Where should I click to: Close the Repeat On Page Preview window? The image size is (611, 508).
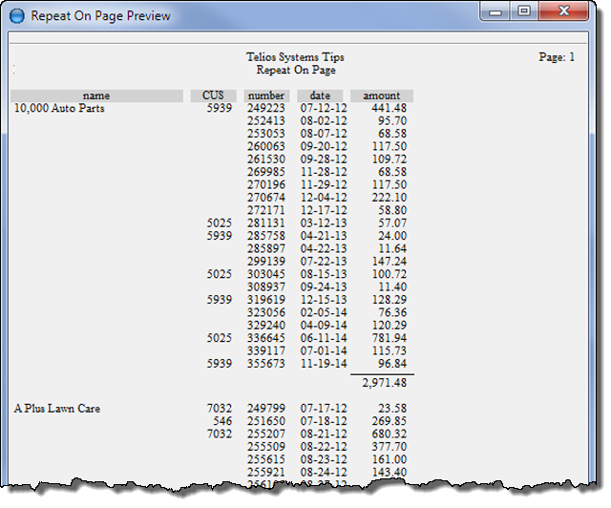pos(563,12)
